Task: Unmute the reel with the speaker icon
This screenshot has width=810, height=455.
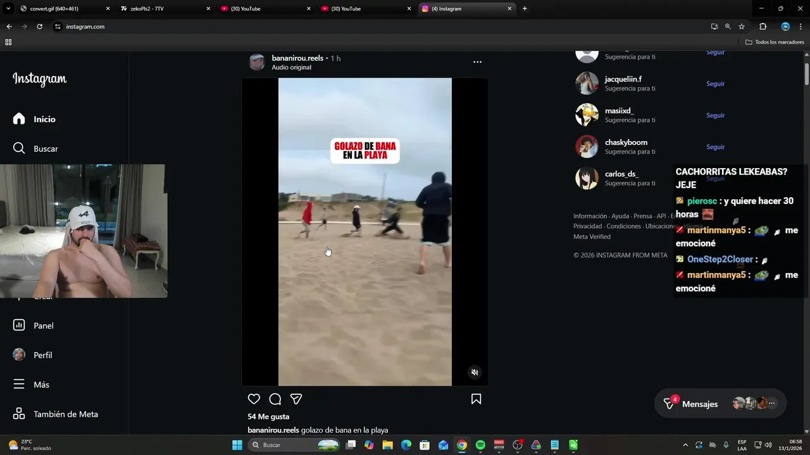Action: pyautogui.click(x=475, y=372)
